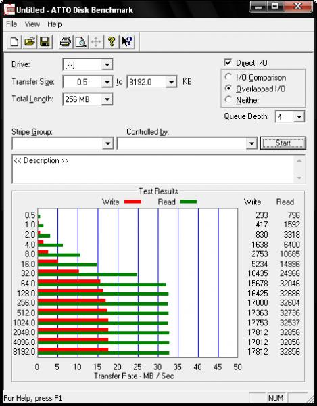
Task: Click the New document toolbar icon
Action: [x=14, y=42]
